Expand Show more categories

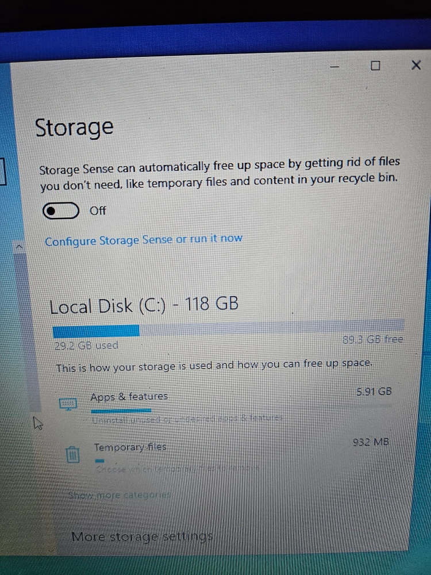tap(120, 495)
